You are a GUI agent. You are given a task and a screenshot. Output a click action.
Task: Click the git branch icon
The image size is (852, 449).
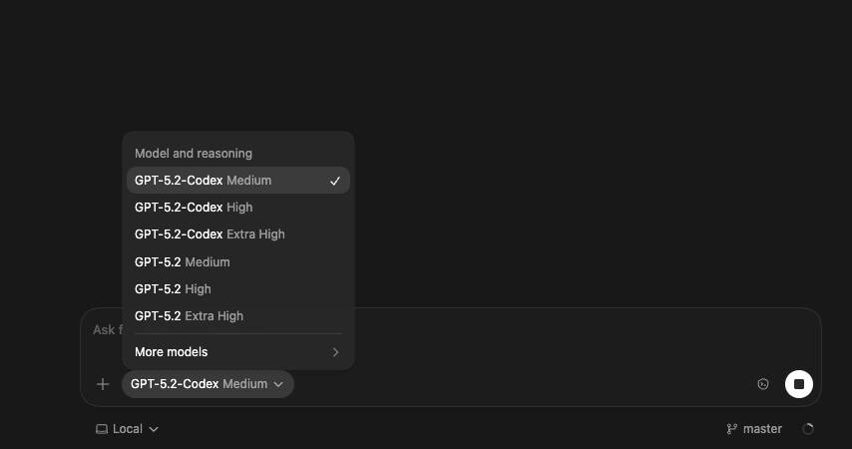click(x=731, y=429)
